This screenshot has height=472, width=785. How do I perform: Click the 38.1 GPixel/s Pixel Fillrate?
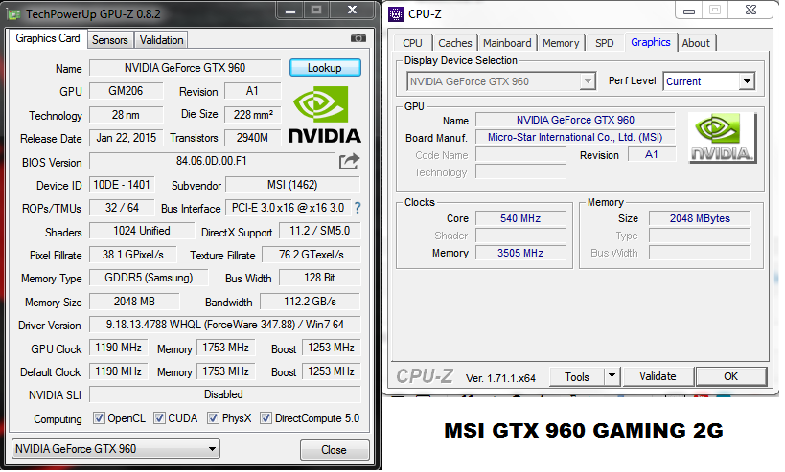[x=133, y=255]
